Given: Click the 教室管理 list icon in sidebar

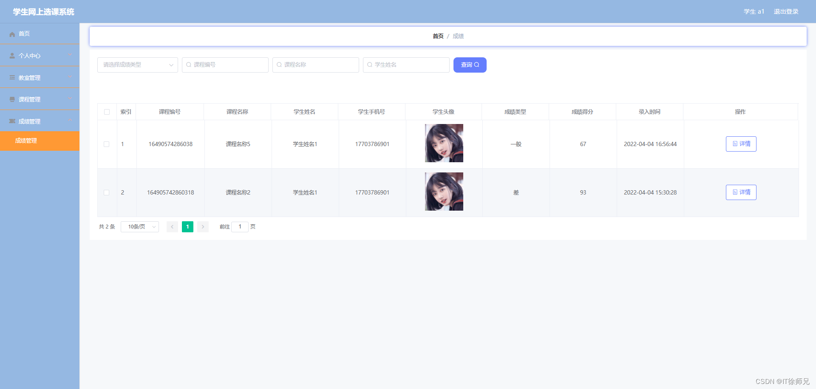Looking at the screenshot, I should pyautogui.click(x=12, y=77).
